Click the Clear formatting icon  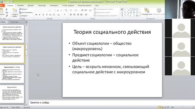pyautogui.click(x=66, y=11)
